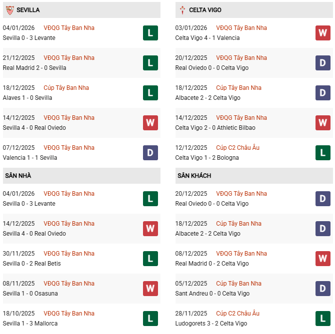Click the D badge for Sant Andreu 0 - 0 Celta Vigo

pos(323,289)
